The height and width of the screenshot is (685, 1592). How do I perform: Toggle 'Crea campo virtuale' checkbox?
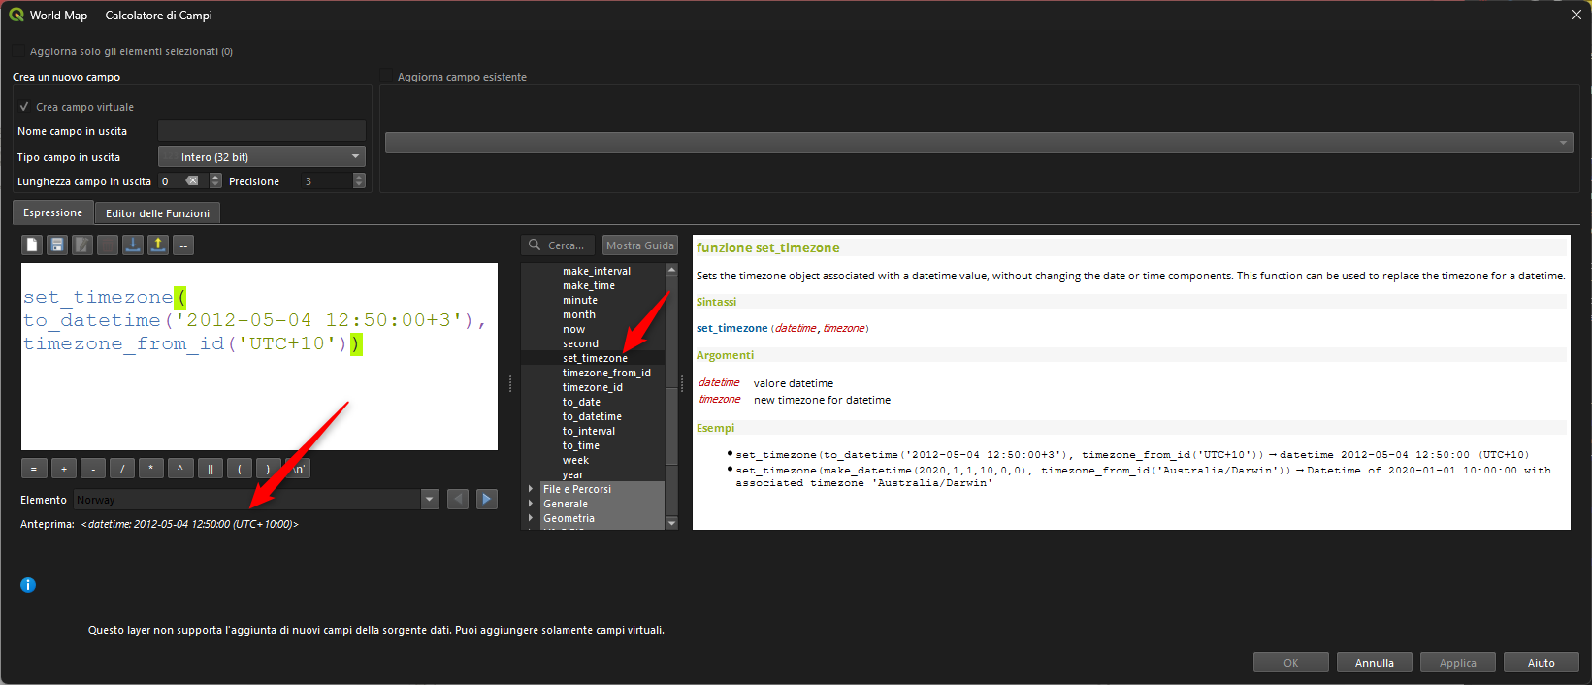(x=24, y=107)
